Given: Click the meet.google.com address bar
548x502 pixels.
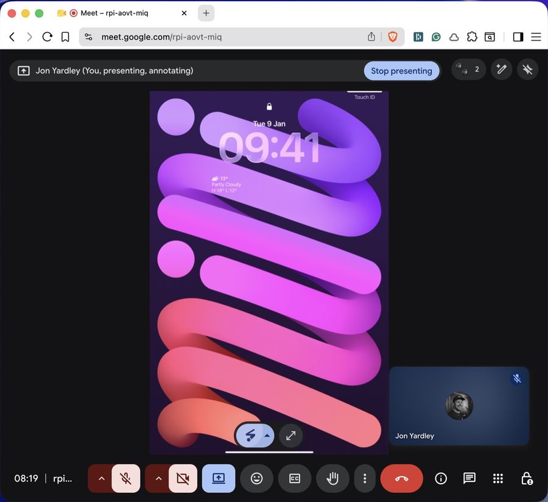Looking at the screenshot, I should pos(242,37).
